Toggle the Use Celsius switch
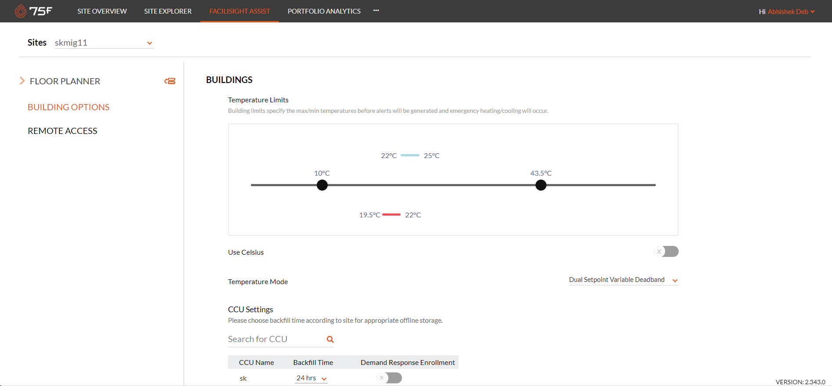Image resolution: width=832 pixels, height=386 pixels. pos(666,252)
